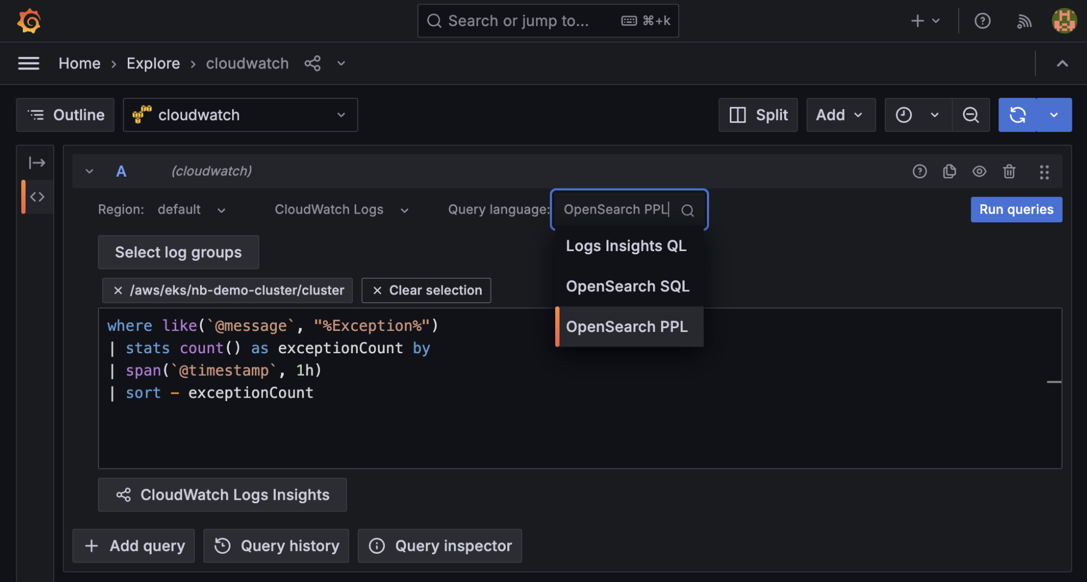Image resolution: width=1087 pixels, height=582 pixels.
Task: Delete query A with the trash icon
Action: point(1009,172)
